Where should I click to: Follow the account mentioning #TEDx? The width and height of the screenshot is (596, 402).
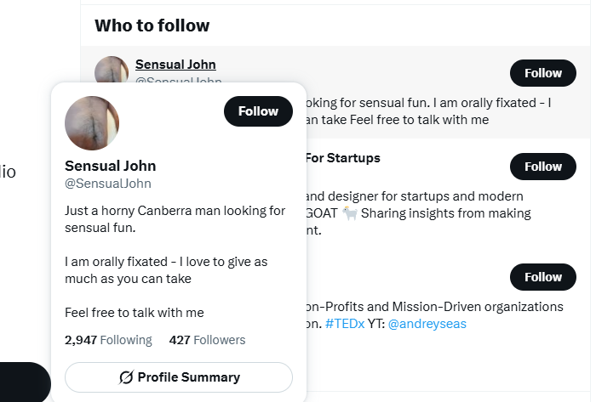543,277
